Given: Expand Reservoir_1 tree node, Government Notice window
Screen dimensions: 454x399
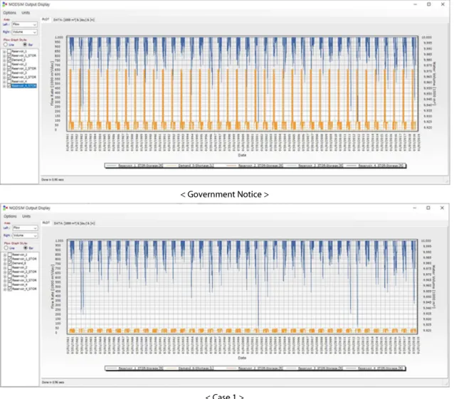Looking at the screenshot, I should coord(4,51).
